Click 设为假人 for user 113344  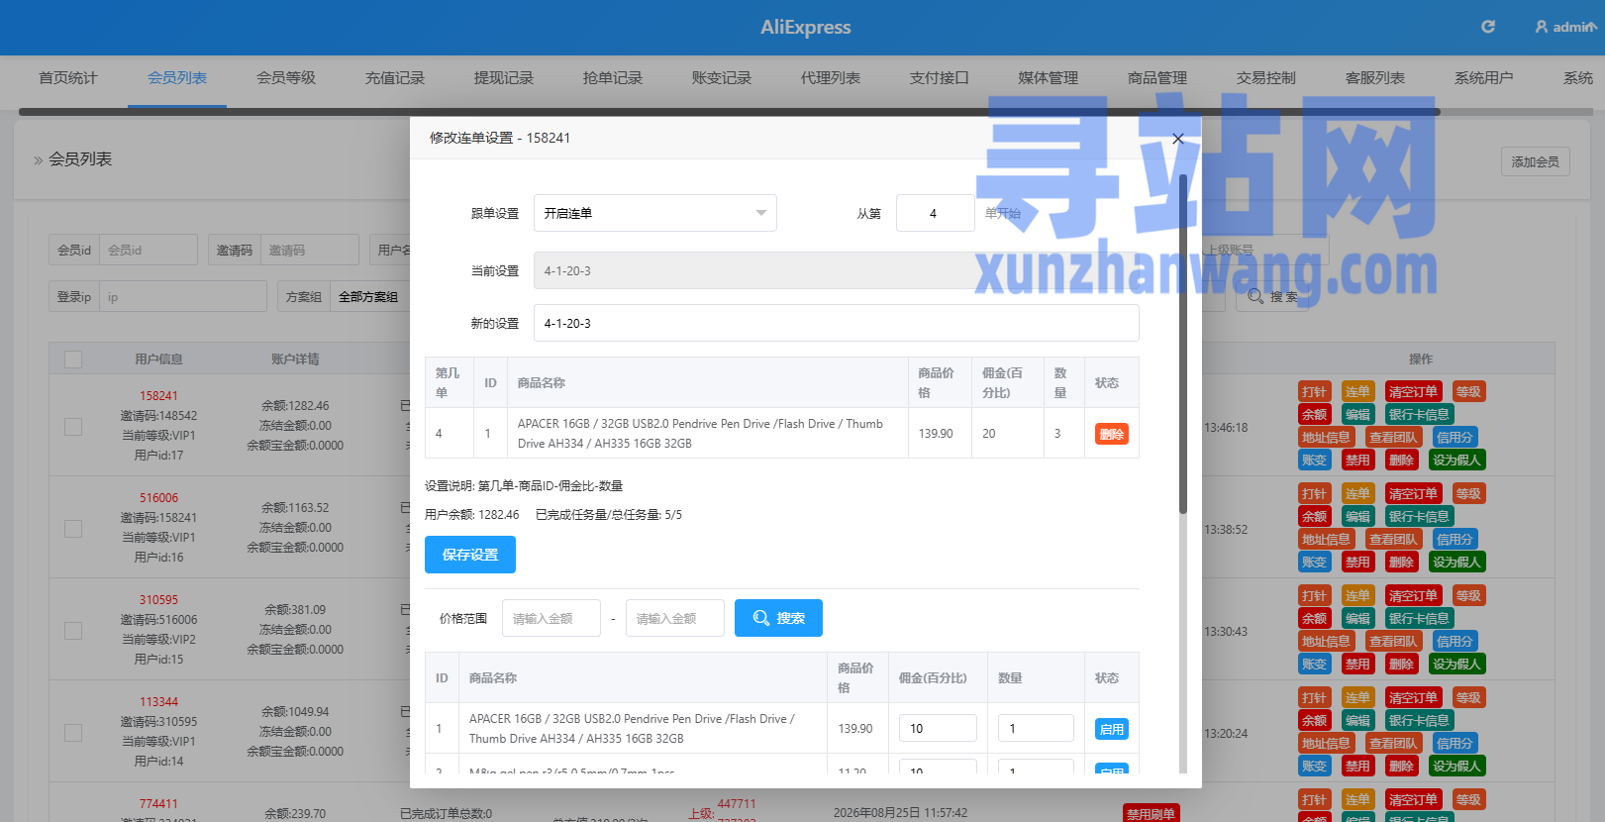(1456, 766)
